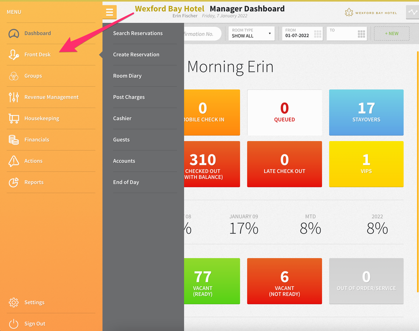Click the January 09 17% occupancy value
This screenshot has height=331, width=419.
click(244, 229)
